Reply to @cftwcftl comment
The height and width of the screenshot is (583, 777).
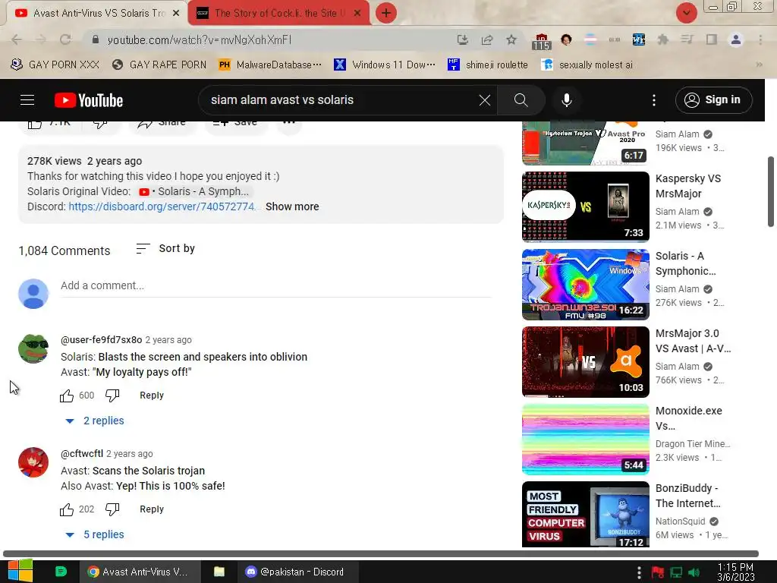(x=152, y=509)
